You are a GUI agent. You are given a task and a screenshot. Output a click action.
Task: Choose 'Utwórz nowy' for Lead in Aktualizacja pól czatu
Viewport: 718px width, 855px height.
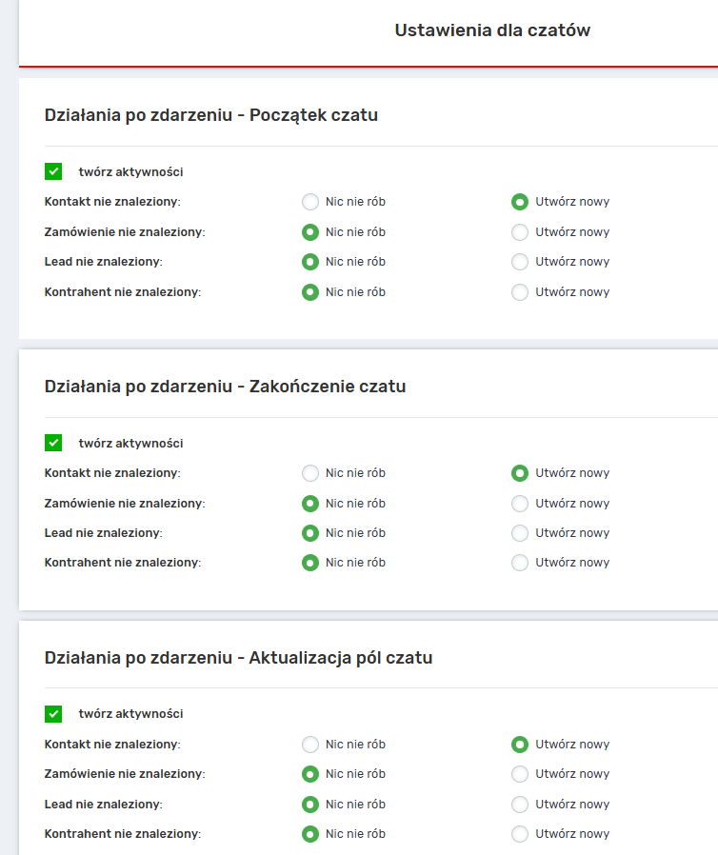click(x=520, y=804)
